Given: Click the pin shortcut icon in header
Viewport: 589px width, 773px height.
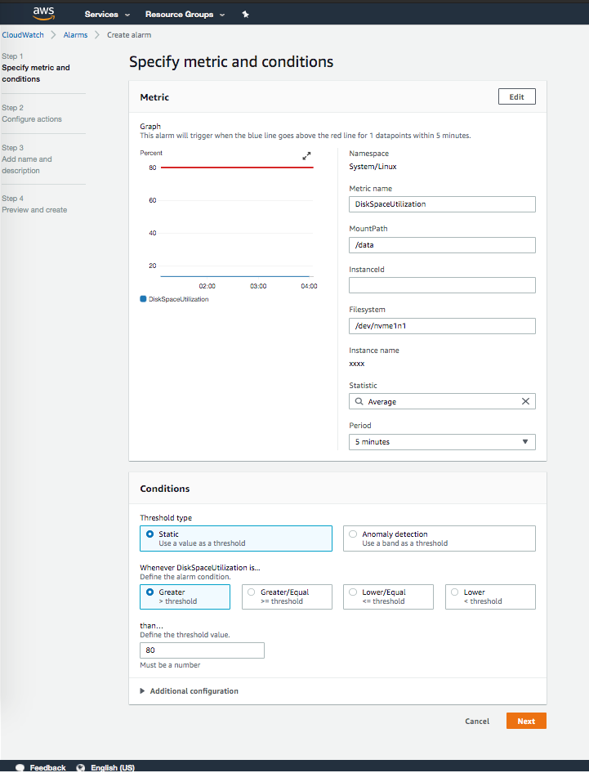Looking at the screenshot, I should (x=246, y=15).
